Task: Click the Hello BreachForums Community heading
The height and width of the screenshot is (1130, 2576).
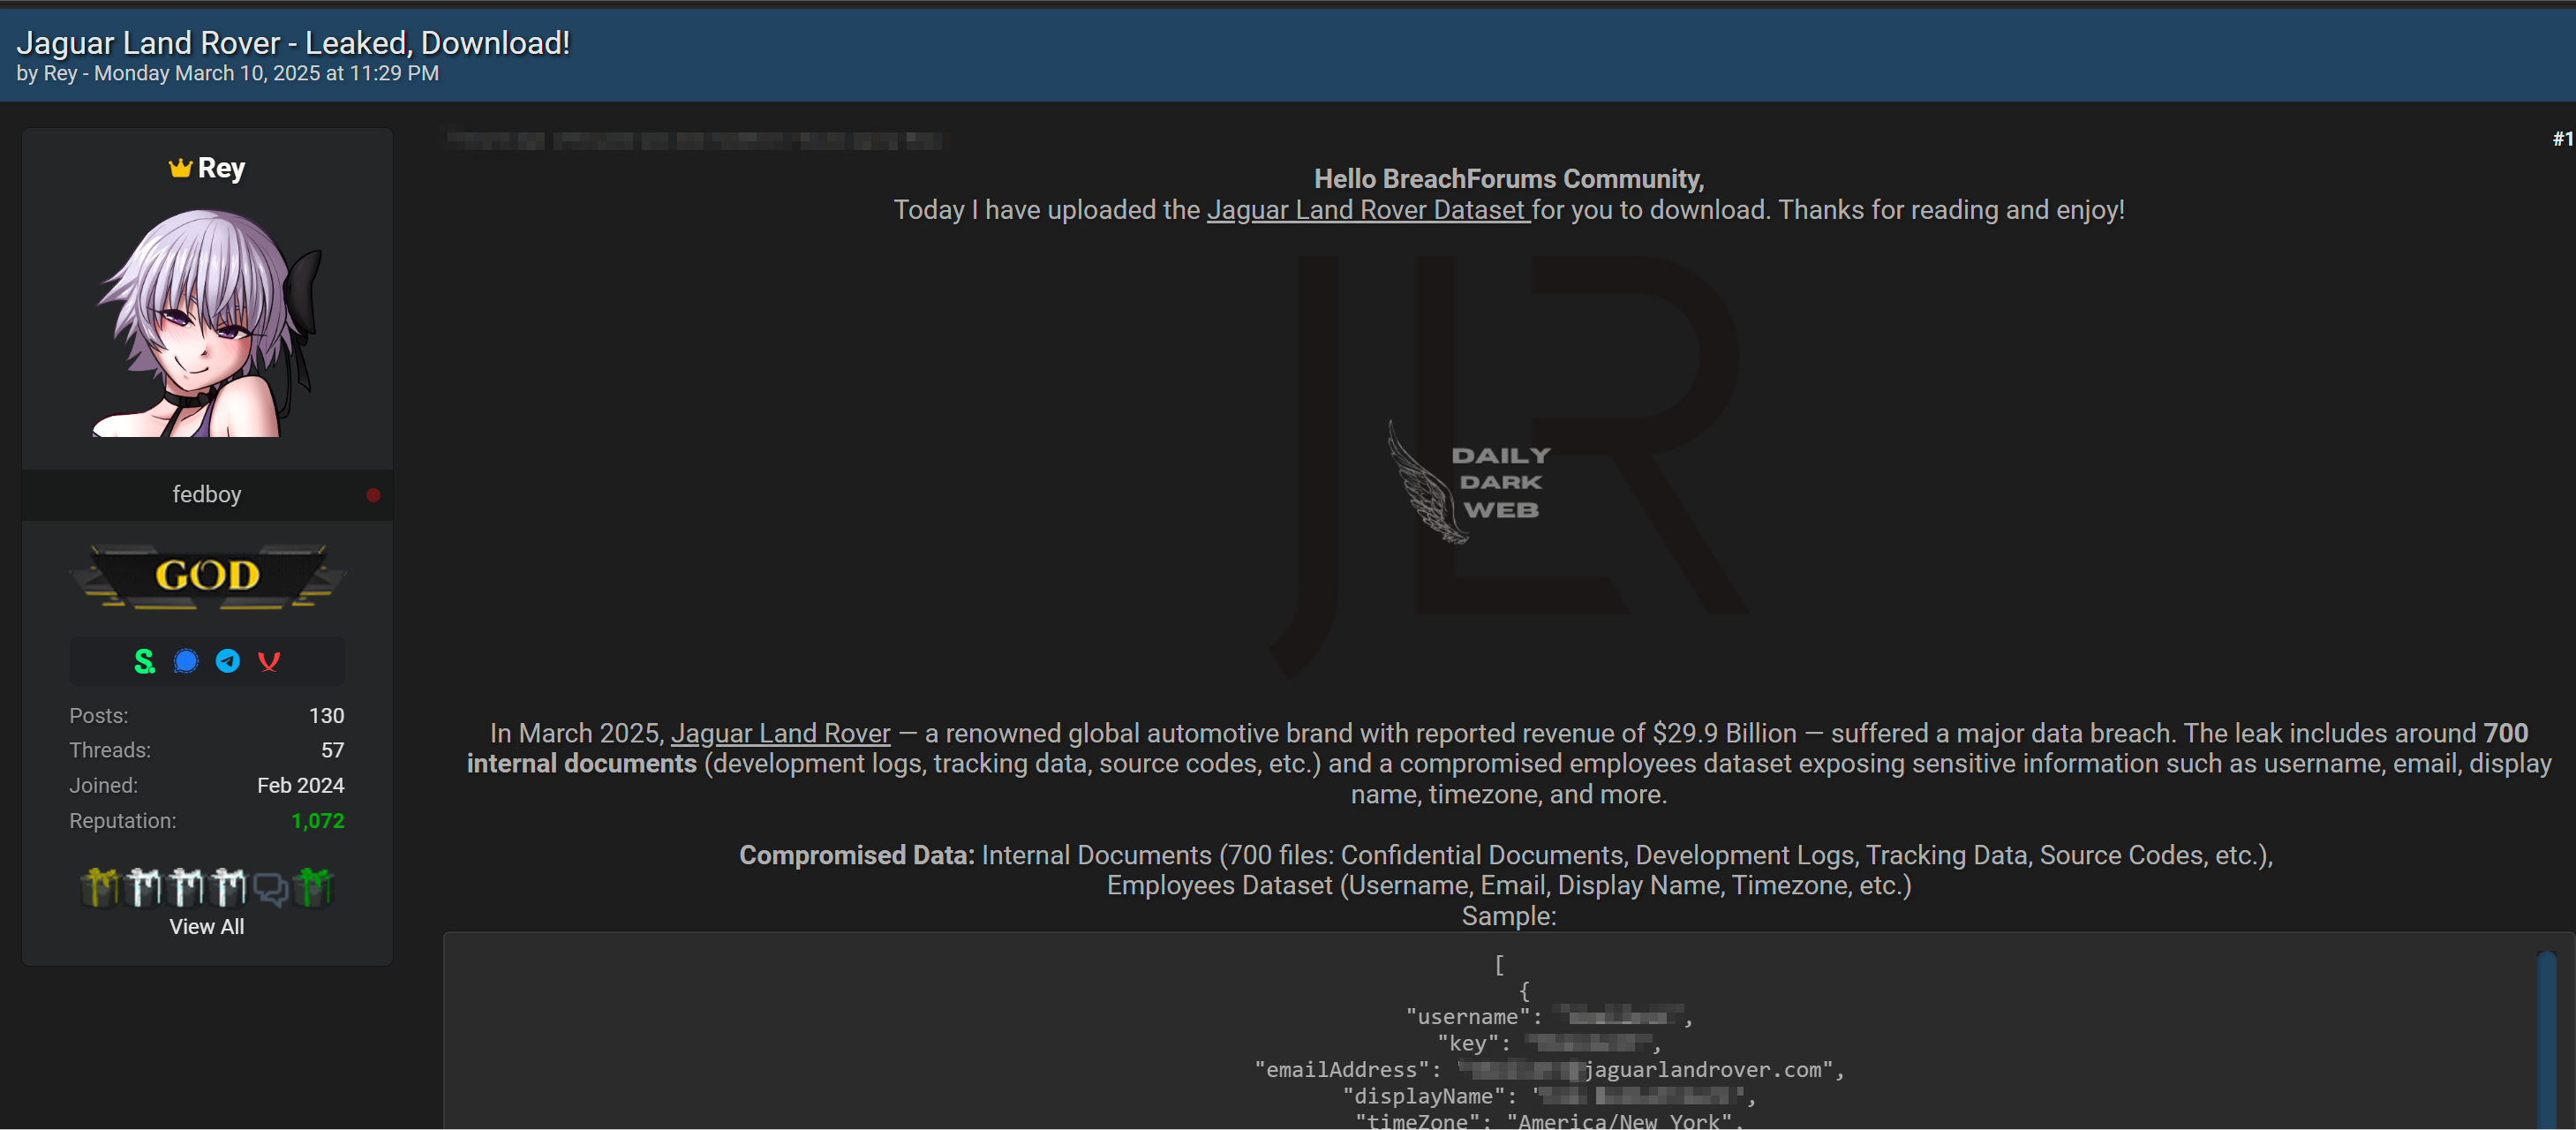Action: (x=1509, y=179)
